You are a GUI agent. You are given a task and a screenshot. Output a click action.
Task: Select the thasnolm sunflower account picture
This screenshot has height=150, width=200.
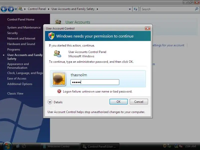point(59,79)
